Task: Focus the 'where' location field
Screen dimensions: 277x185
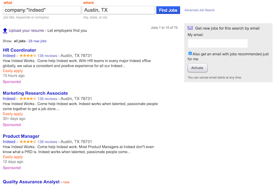Action: (x=119, y=10)
